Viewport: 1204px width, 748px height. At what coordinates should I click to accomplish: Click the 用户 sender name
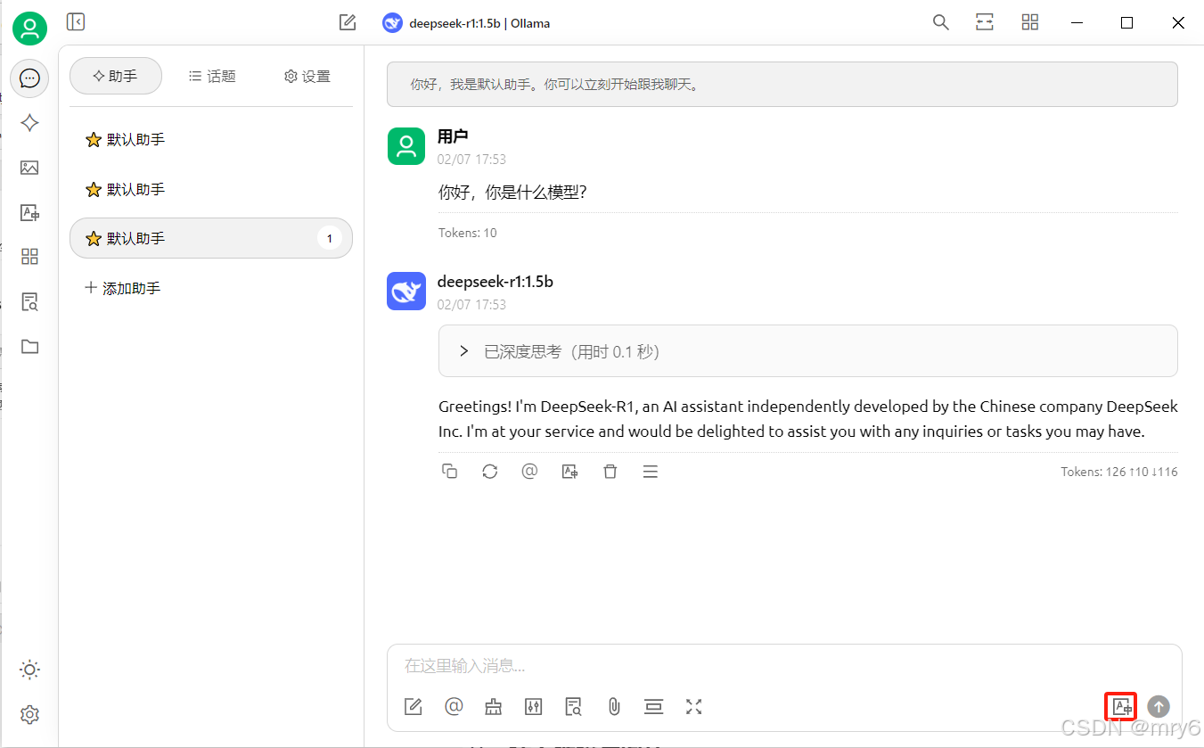pyautogui.click(x=453, y=136)
